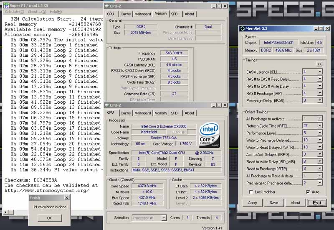Click the Command Rate (CR) value 2T
The image size is (334, 230).
tap(174, 94)
